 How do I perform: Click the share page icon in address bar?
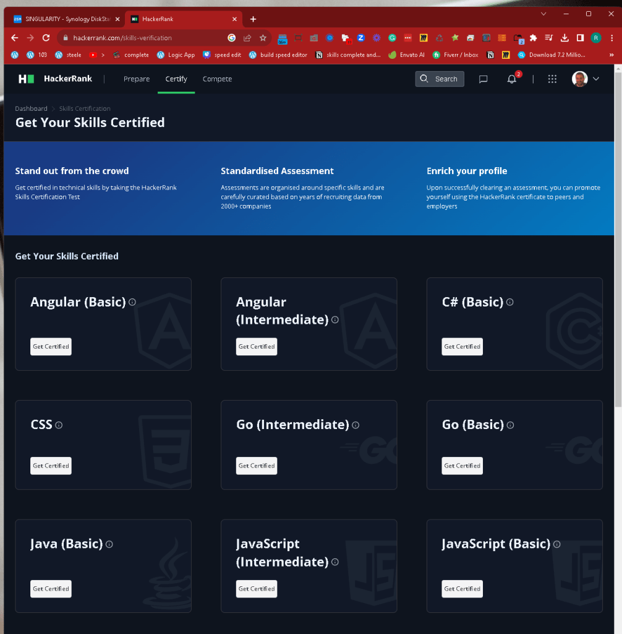(x=247, y=38)
